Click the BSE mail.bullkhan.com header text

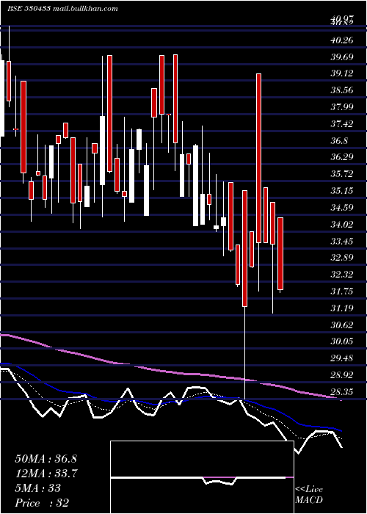(62, 9)
